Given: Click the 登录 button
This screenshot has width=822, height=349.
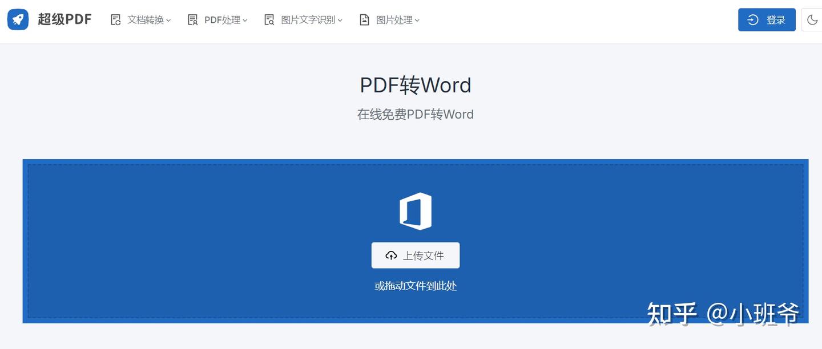Looking at the screenshot, I should tap(767, 20).
